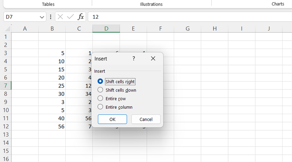Close the Insert dialog with X
This screenshot has height=162, width=292.
pos(153,59)
